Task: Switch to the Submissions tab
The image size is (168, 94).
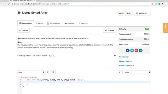Action: pyautogui.click(x=54, y=23)
